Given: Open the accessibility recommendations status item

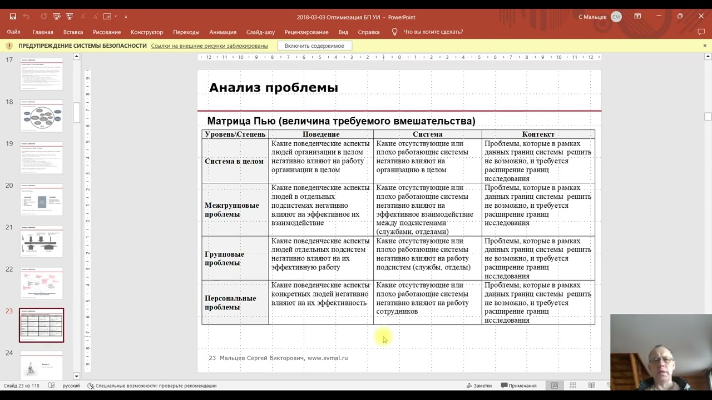Looking at the screenshot, I should tap(152, 386).
